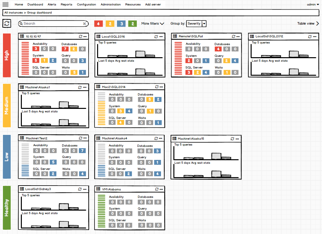Click the global dashboard refresh icon
The width and height of the screenshot is (322, 234).
[x=7, y=23]
